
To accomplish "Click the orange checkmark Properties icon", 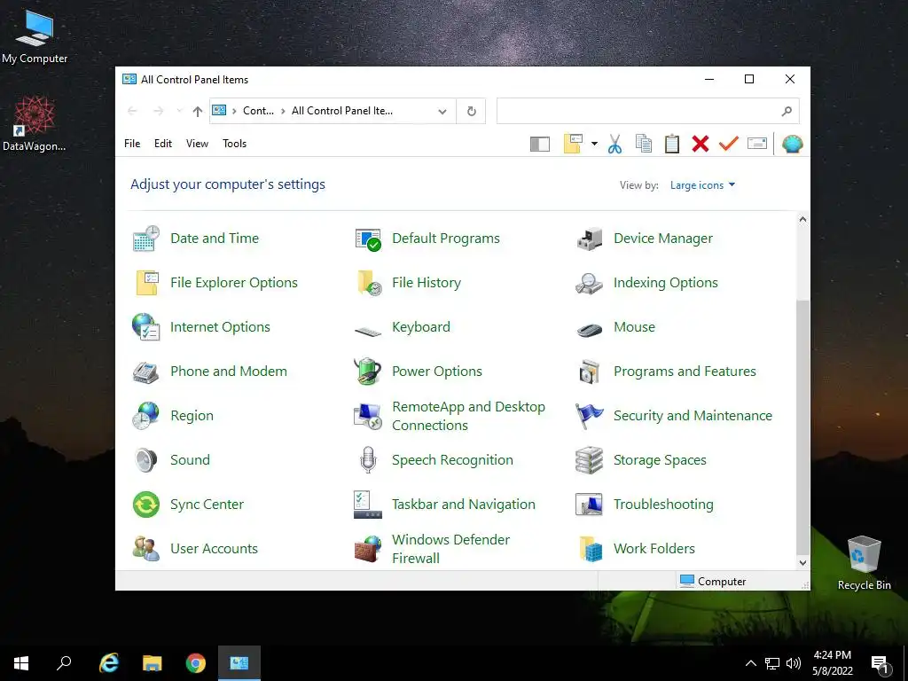I will [729, 144].
